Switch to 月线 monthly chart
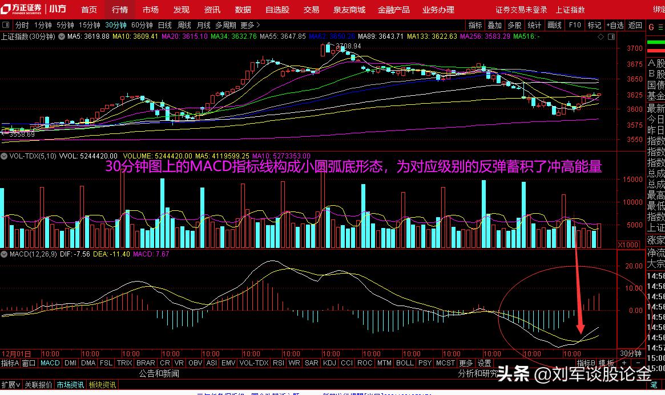This screenshot has width=665, height=395. (204, 25)
